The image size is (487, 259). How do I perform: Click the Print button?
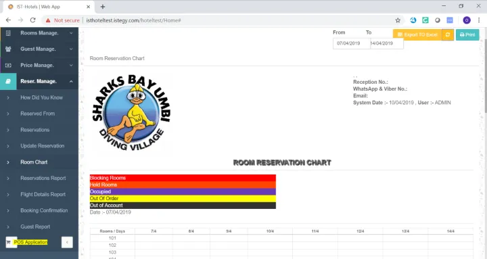point(467,34)
